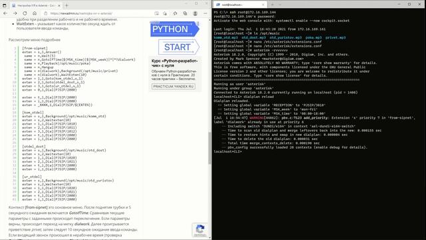This screenshot has height=240, width=426.
Task: Close the root@localhost terminal tab
Action: 263,5
